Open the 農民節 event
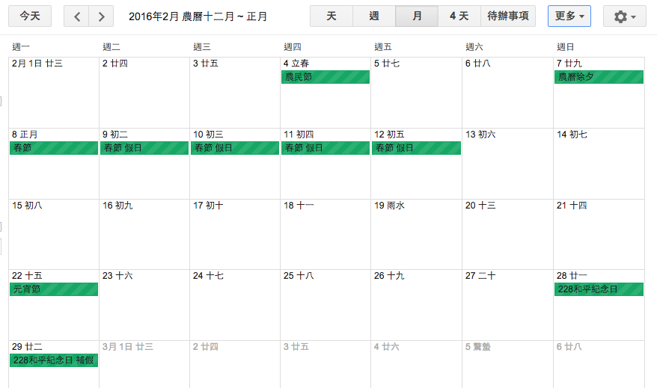The width and height of the screenshot is (657, 388). point(326,77)
